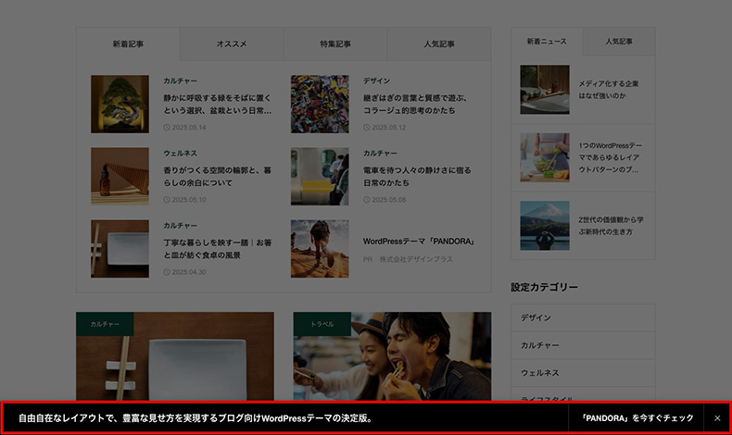The image size is (732, 435).
Task: Open article 香りがつくる空間の輪郭と
Action: click(217, 177)
